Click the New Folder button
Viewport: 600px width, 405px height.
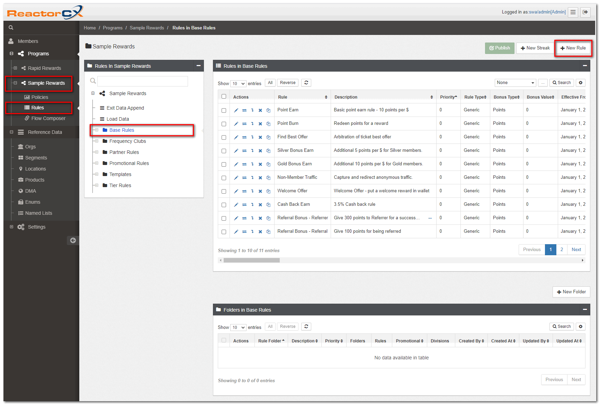[x=571, y=292]
